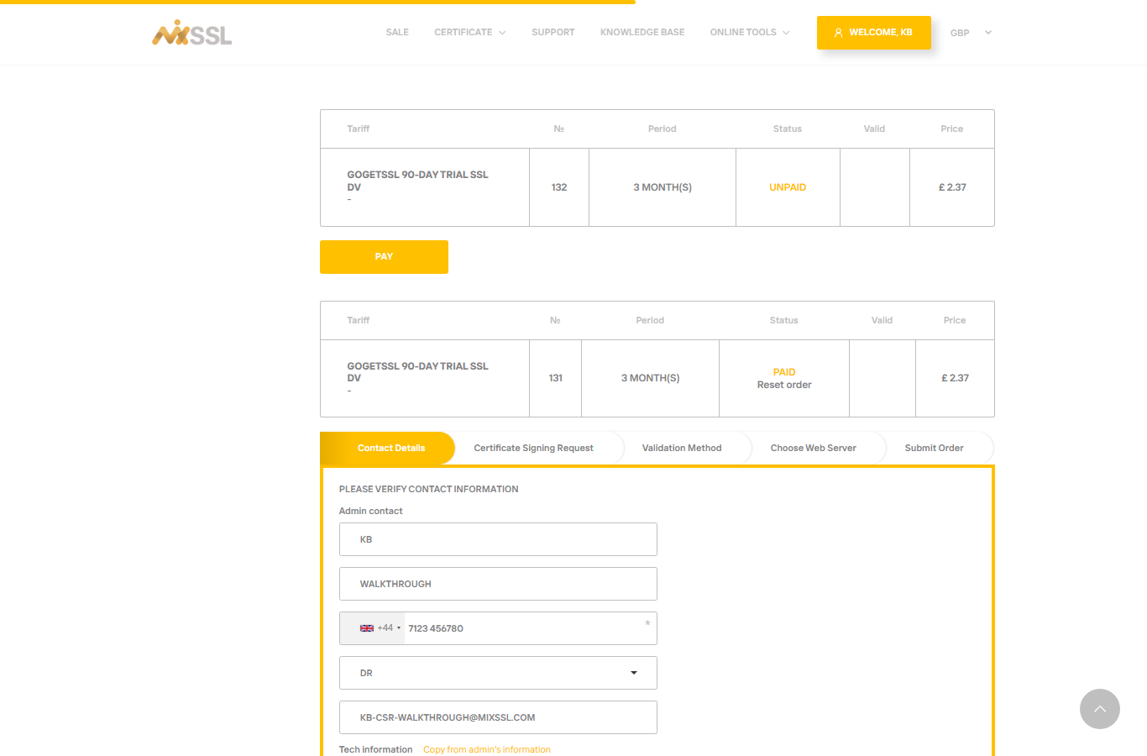This screenshot has width=1147, height=756.
Task: Click the £ 2.37 price of order 132
Action: click(x=952, y=187)
